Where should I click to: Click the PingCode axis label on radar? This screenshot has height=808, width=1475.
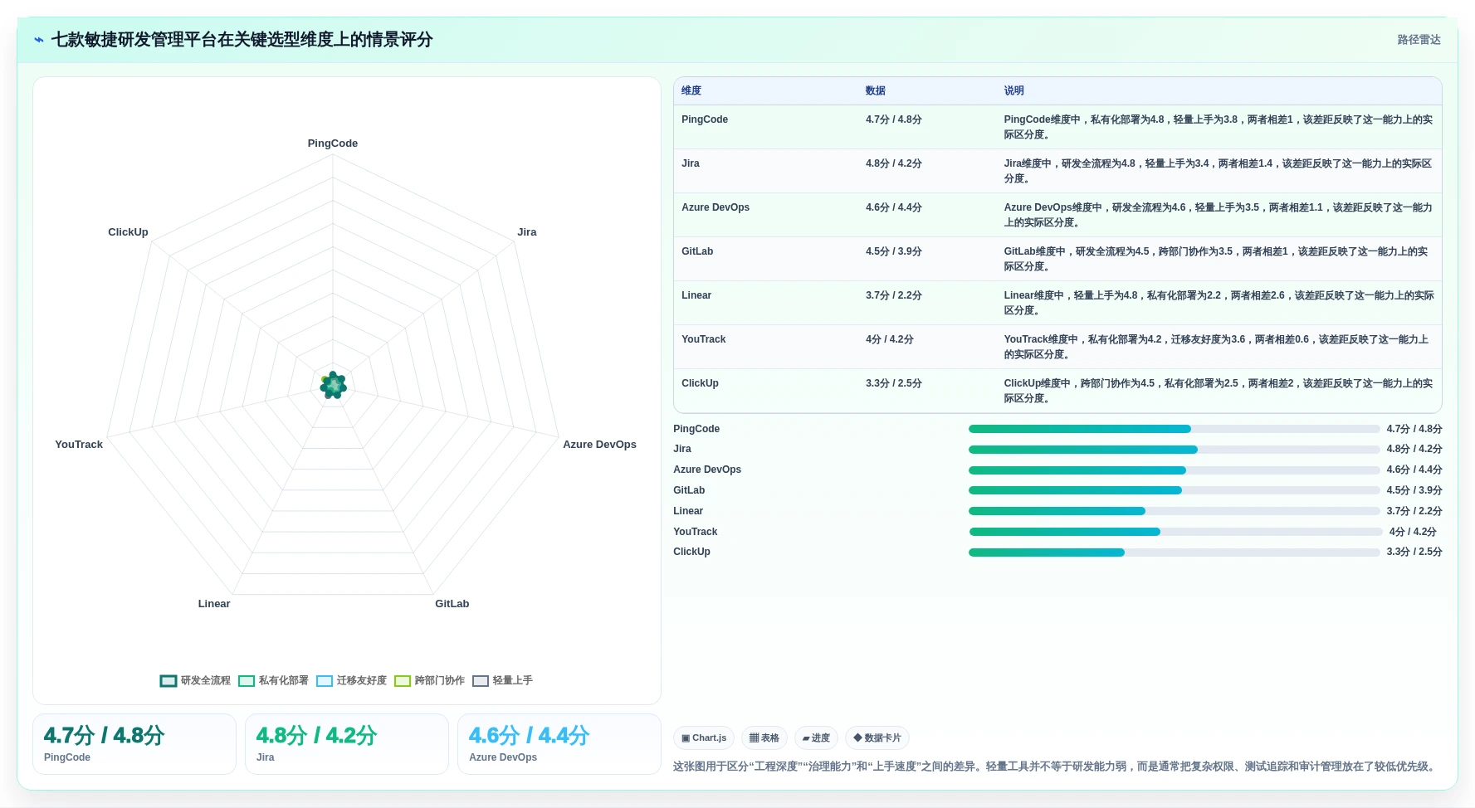click(x=333, y=144)
